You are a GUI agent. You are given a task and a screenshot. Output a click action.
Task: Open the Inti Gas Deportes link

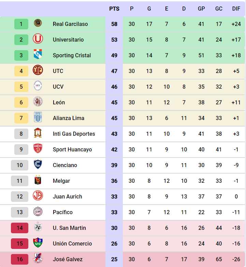click(74, 134)
